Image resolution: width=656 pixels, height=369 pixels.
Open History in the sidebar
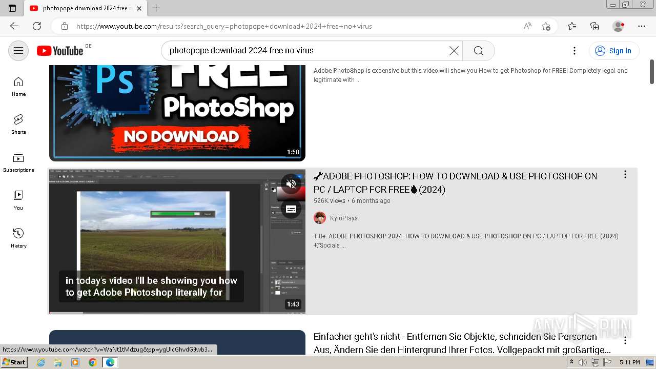click(18, 238)
